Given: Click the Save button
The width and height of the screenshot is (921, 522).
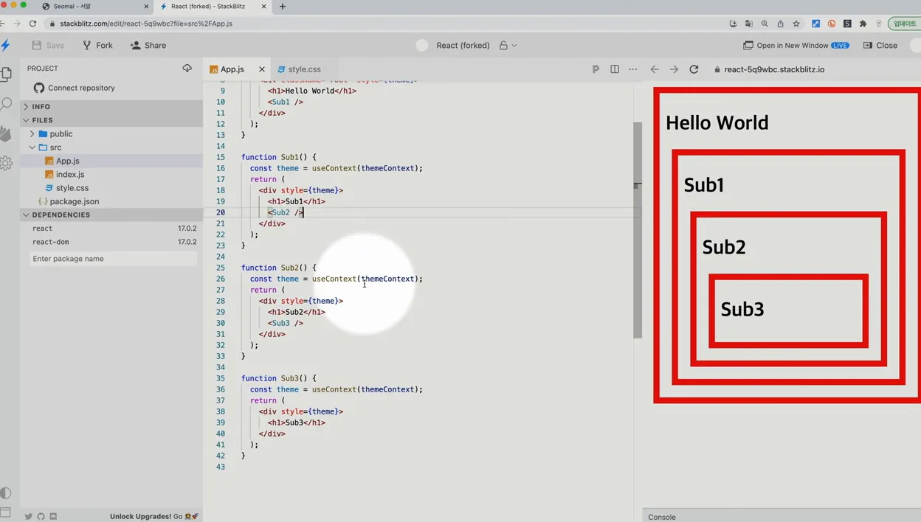Looking at the screenshot, I should [x=48, y=45].
